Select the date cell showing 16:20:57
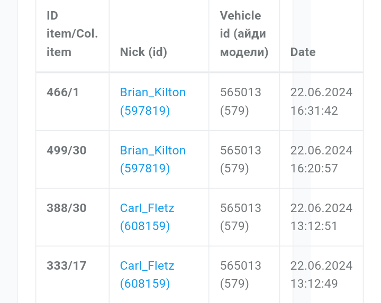 pos(321,160)
